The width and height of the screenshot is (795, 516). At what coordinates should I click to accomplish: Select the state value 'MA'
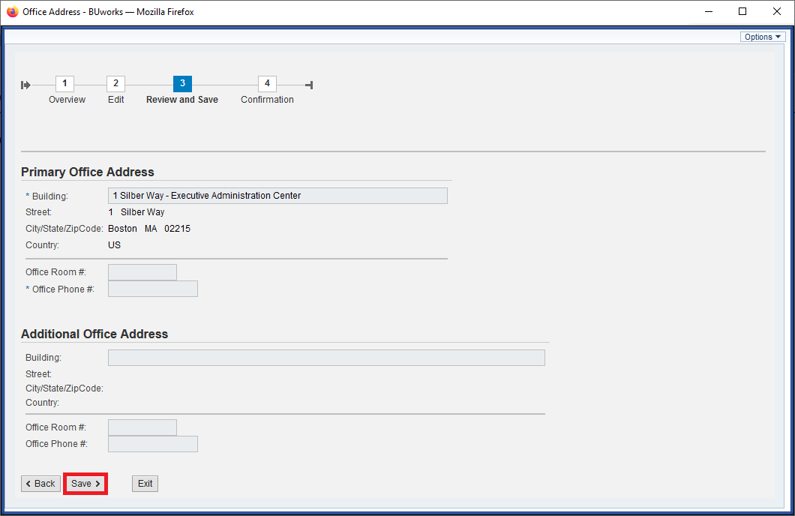click(x=151, y=229)
